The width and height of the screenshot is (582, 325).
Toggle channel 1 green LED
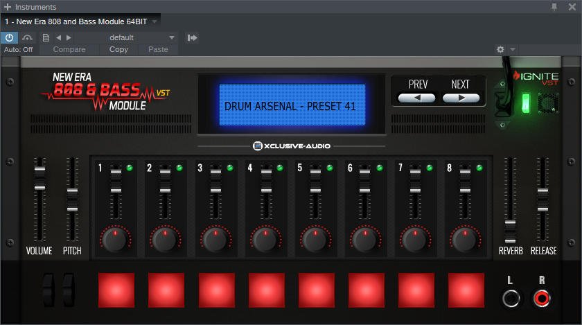130,168
